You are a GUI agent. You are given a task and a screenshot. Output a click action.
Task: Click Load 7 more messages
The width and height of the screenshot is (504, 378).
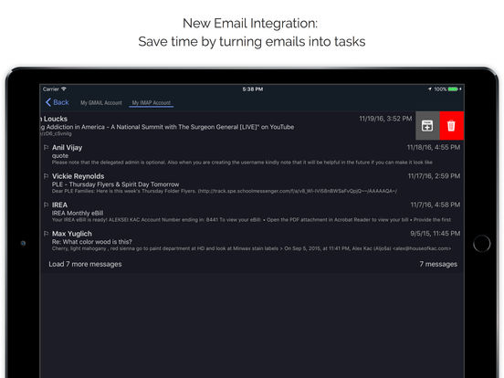[85, 264]
